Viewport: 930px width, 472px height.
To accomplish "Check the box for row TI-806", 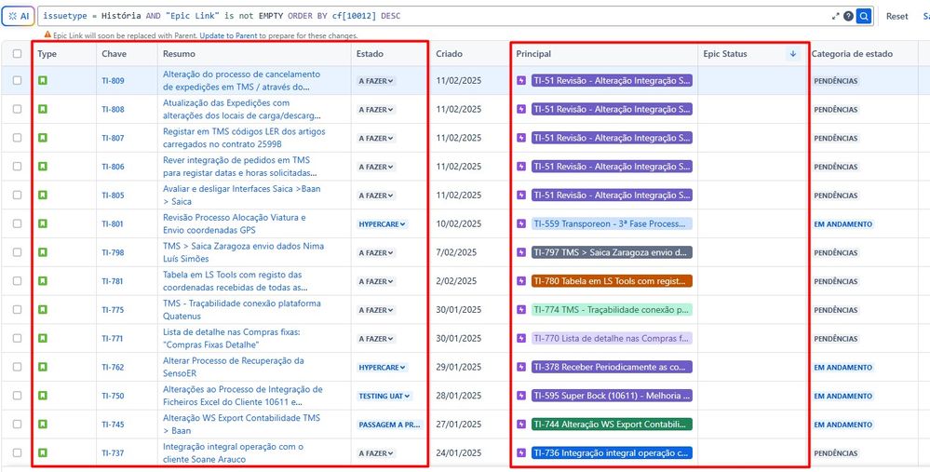I will pyautogui.click(x=17, y=166).
